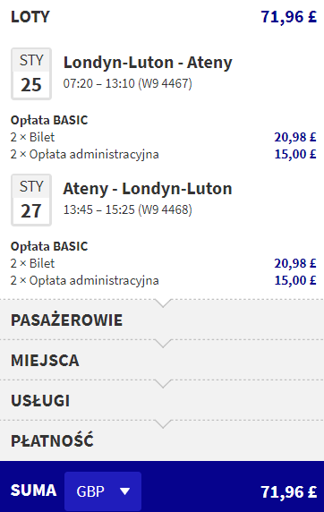The height and width of the screenshot is (512, 324).
Task: Click the LOTY total price 71,96 £
Action: (x=289, y=17)
